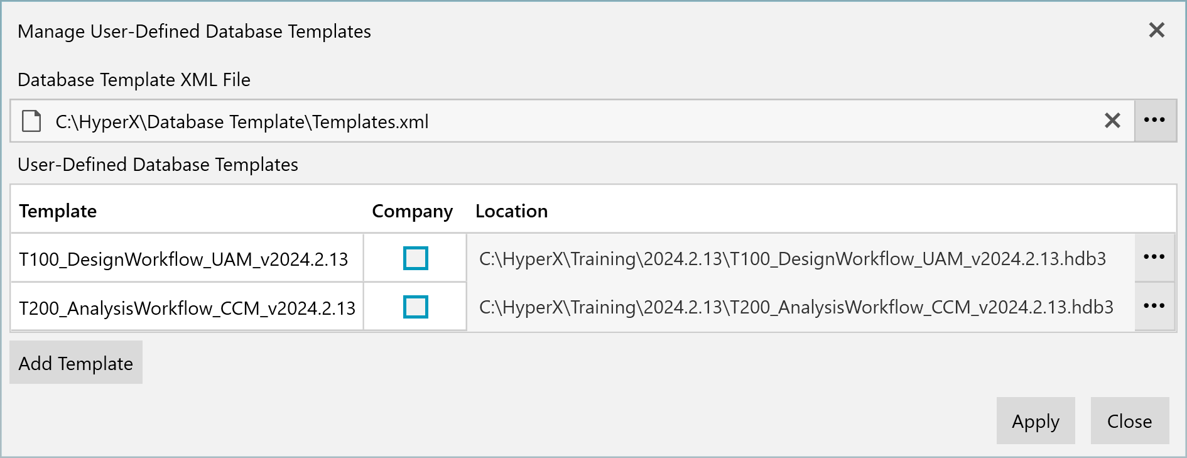Click the Location column header

tap(511, 211)
